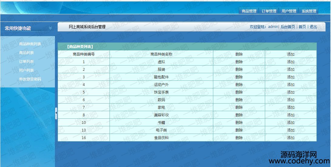Delete the 服装 category
This screenshot has width=331, height=167.
[x=239, y=70]
